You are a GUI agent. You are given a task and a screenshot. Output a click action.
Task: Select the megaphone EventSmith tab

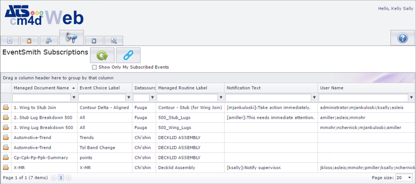point(72,38)
